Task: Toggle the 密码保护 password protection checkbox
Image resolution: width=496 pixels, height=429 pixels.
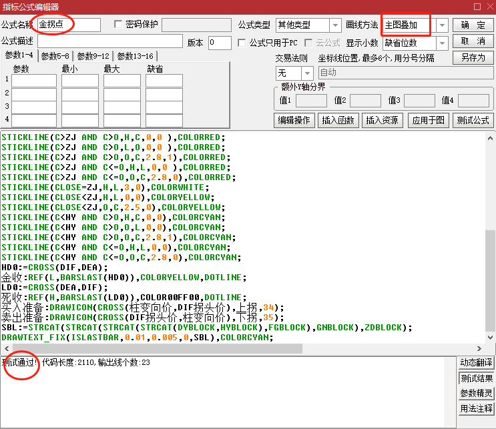Action: coord(118,24)
